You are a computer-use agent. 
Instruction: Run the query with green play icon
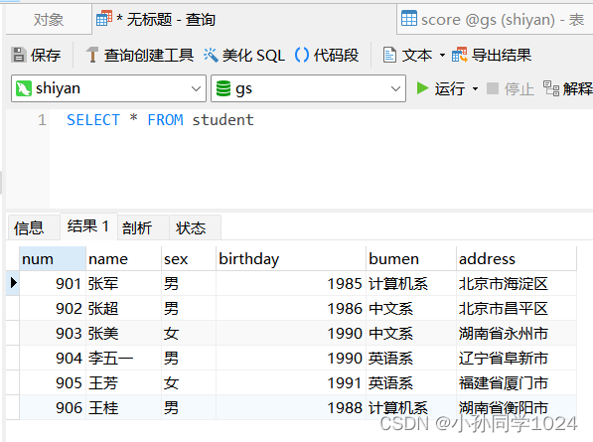pos(422,88)
